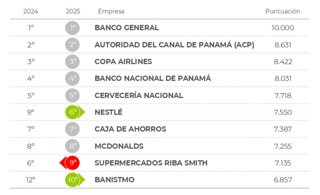The height and width of the screenshot is (195, 320).
Task: Click the red 9° down-arrow badge
Action: point(71,163)
